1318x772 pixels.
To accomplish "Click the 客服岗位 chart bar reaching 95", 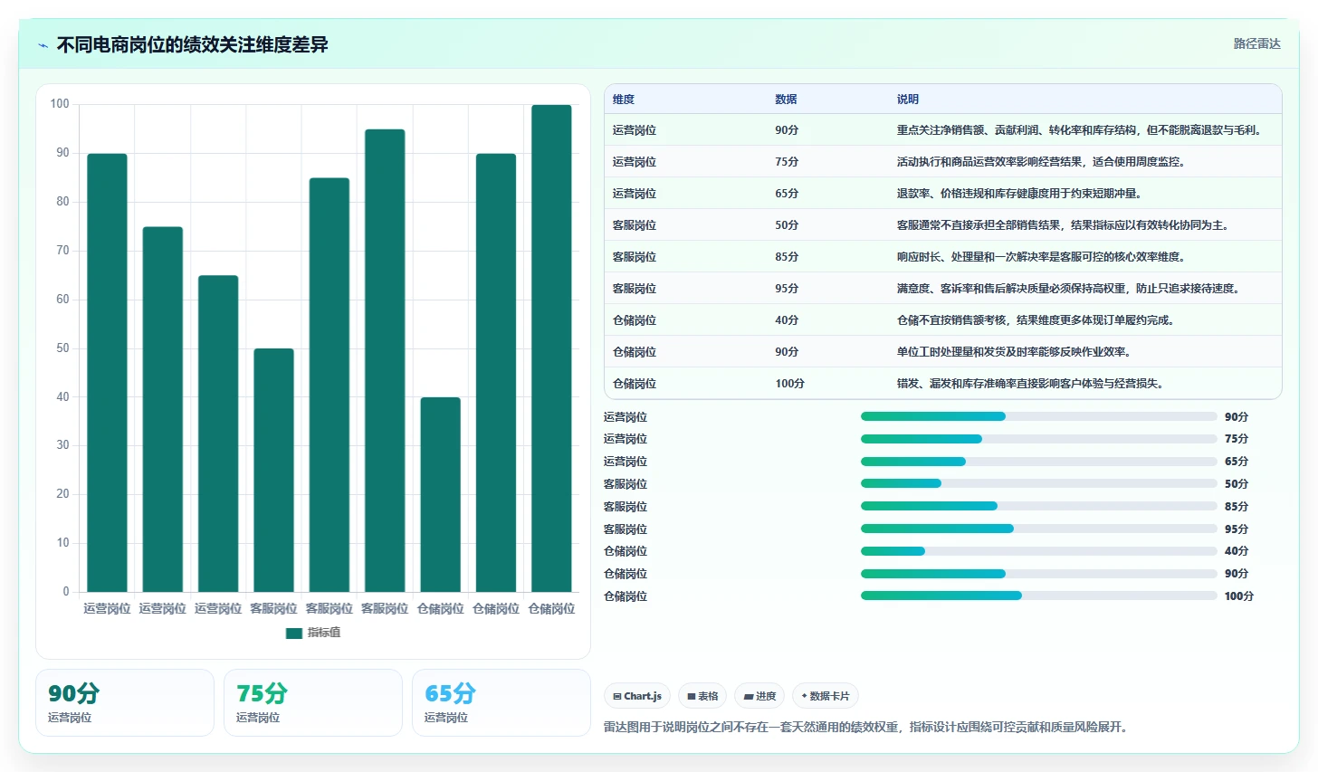I will pos(385,360).
